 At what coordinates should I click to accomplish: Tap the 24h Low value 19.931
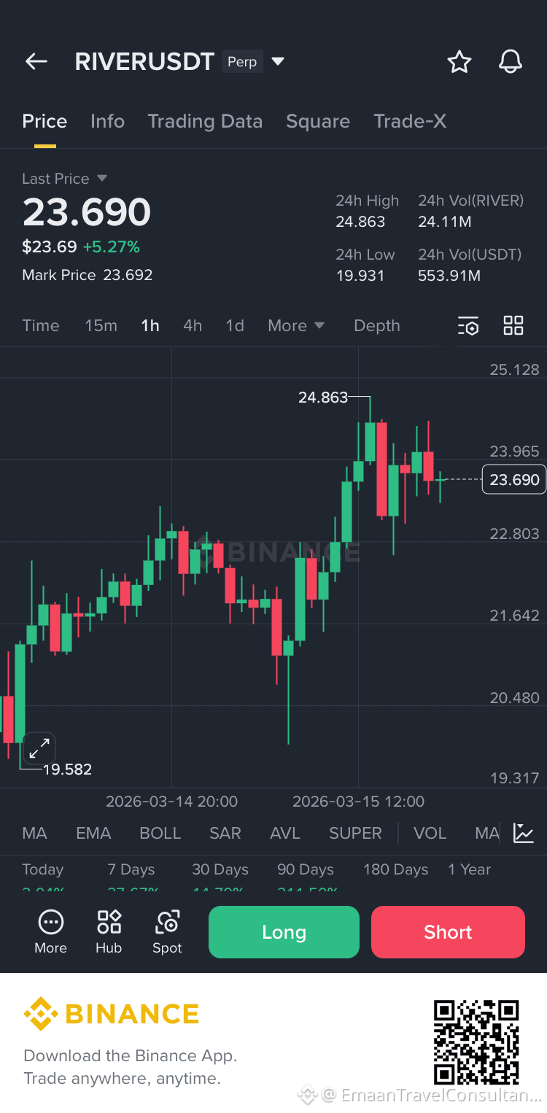pyautogui.click(x=360, y=276)
